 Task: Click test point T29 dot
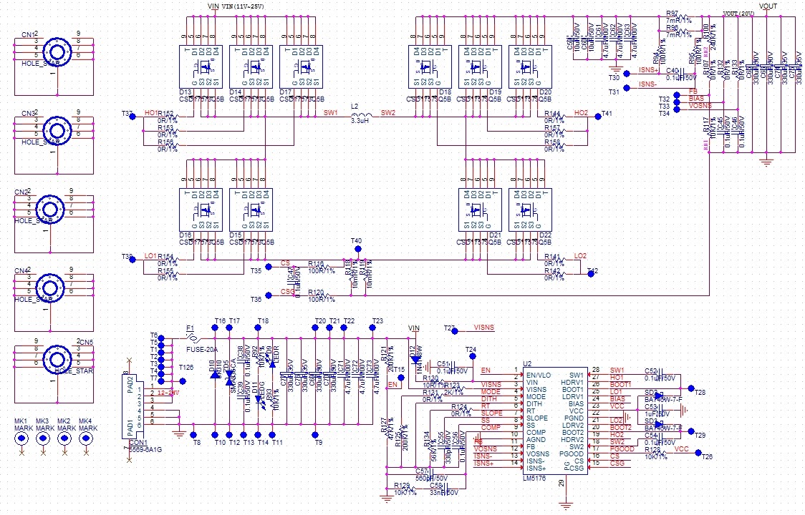[x=691, y=432]
